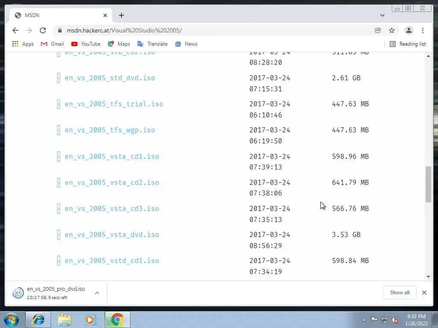The image size is (438, 328).
Task: Select the 598.96 MB size value
Action: 350,156
